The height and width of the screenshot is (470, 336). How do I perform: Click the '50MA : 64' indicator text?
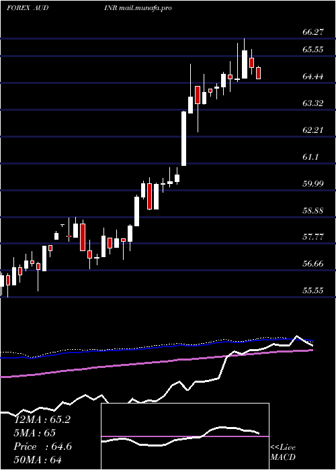38,460
